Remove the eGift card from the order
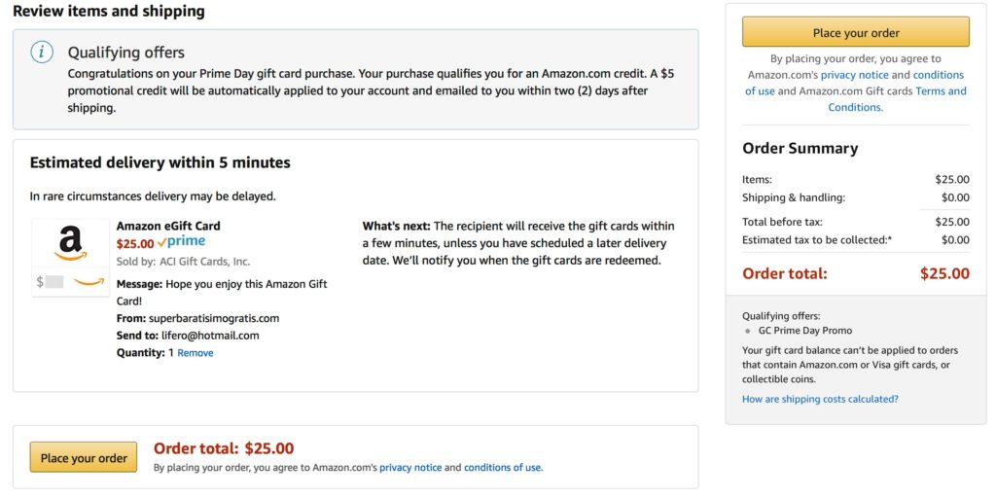The height and width of the screenshot is (498, 996). pyautogui.click(x=195, y=353)
